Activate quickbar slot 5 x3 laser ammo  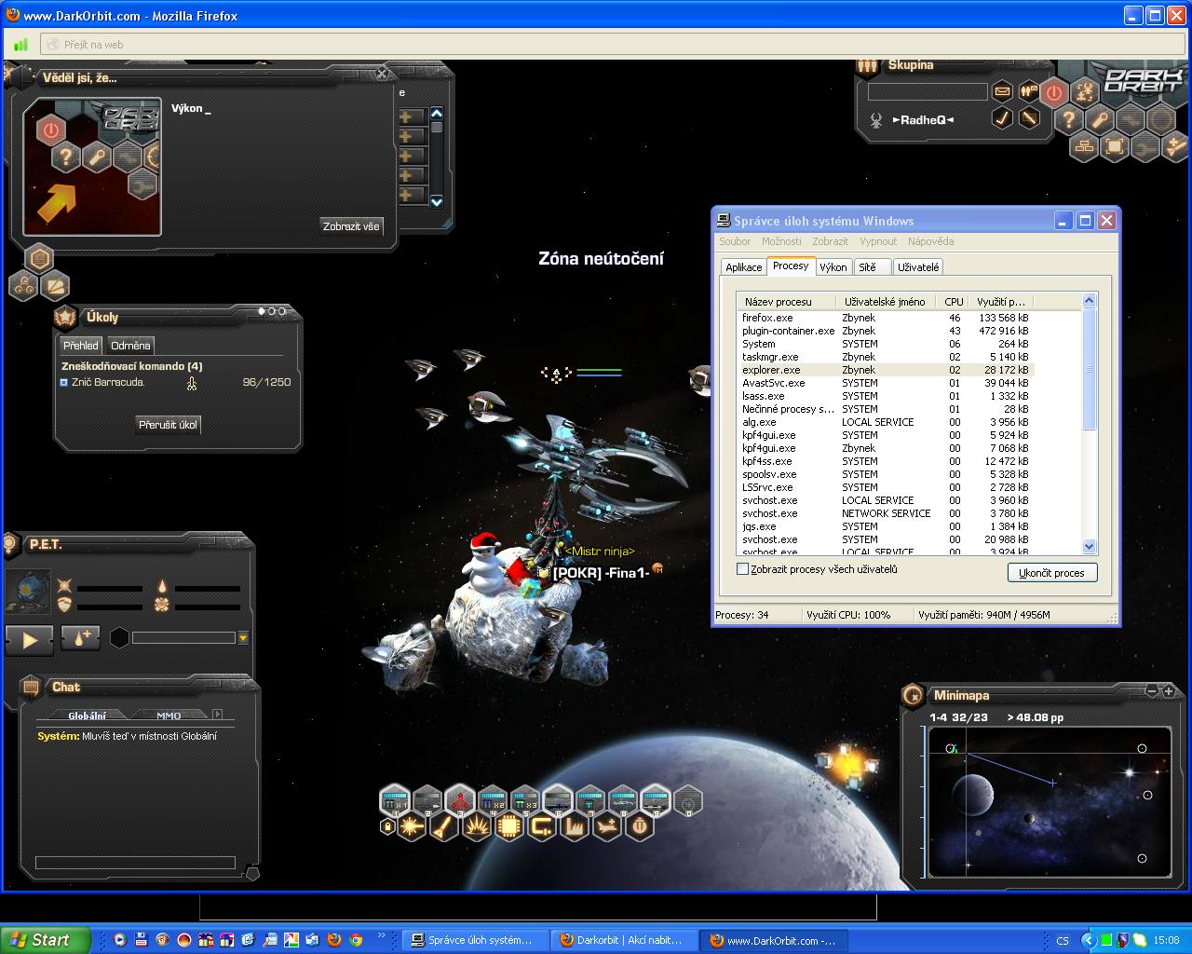pos(525,799)
